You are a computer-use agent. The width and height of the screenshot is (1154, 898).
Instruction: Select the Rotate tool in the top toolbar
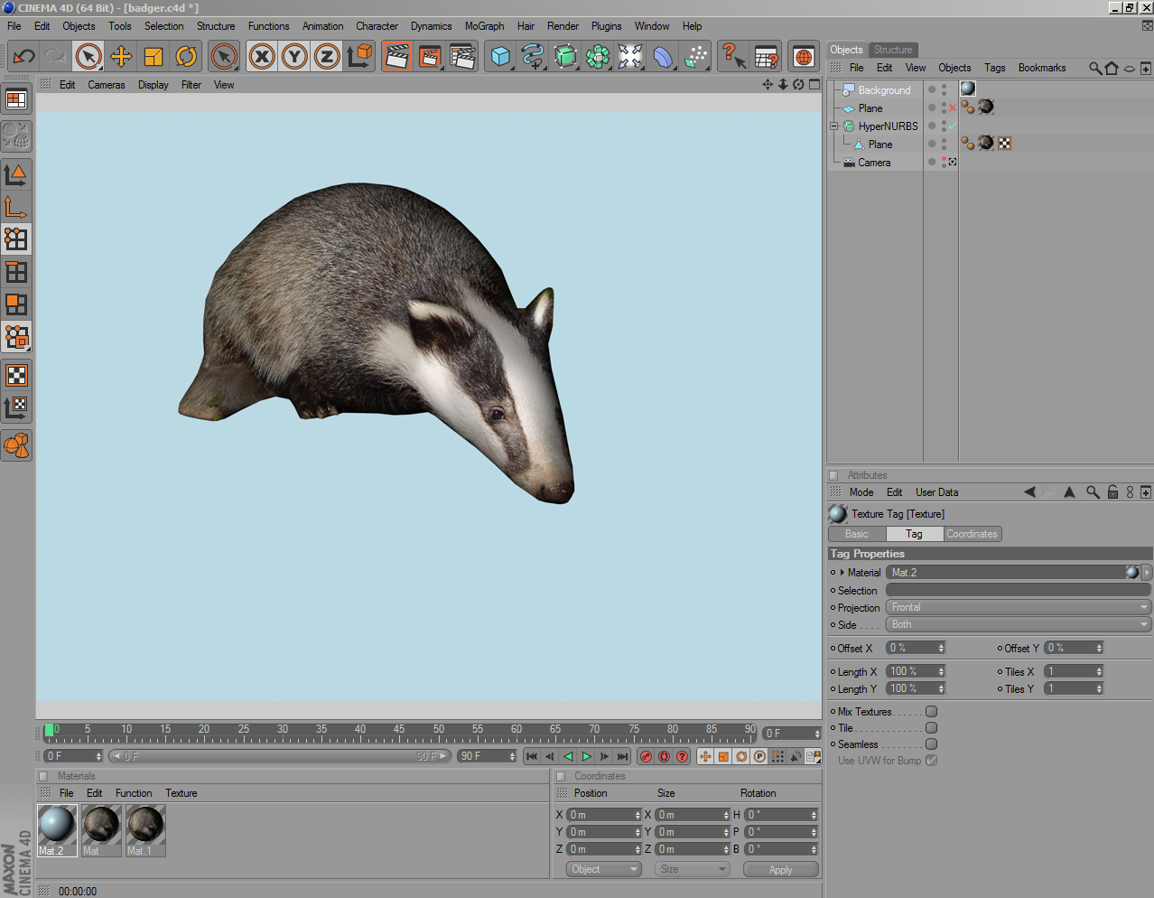click(x=186, y=57)
